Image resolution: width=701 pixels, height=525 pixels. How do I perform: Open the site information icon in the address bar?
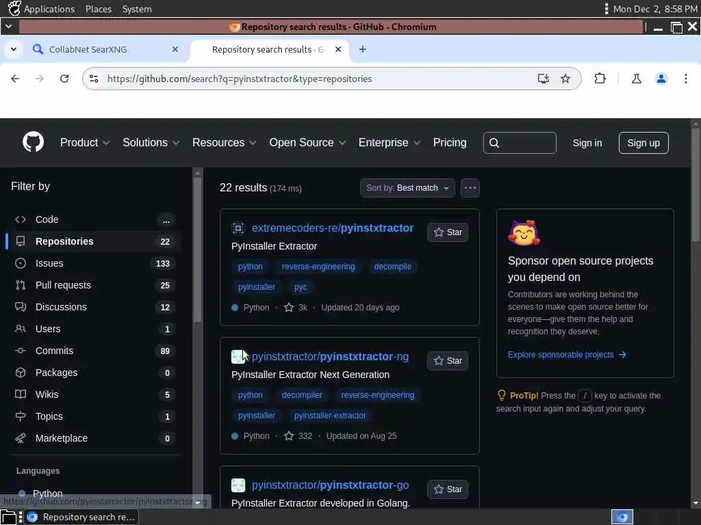coord(94,79)
